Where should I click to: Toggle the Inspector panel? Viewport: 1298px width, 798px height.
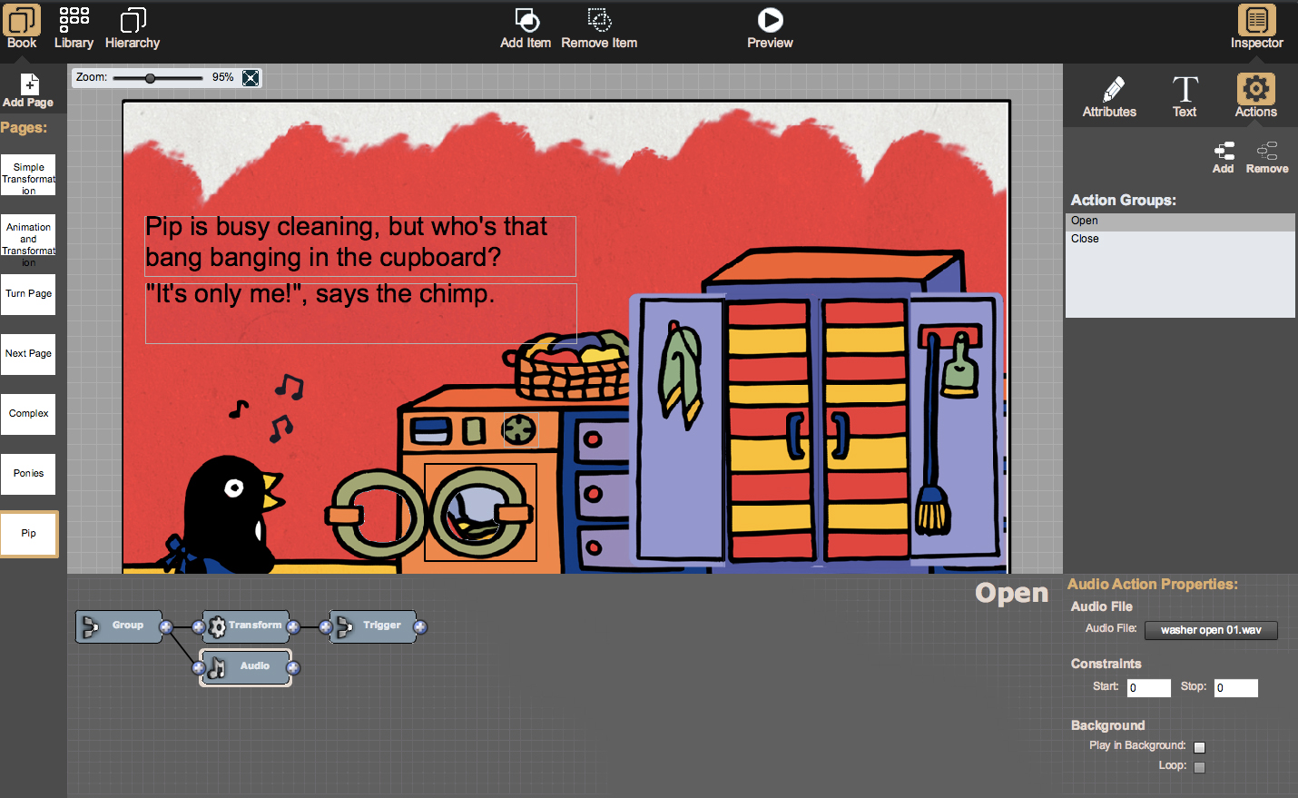pyautogui.click(x=1256, y=27)
